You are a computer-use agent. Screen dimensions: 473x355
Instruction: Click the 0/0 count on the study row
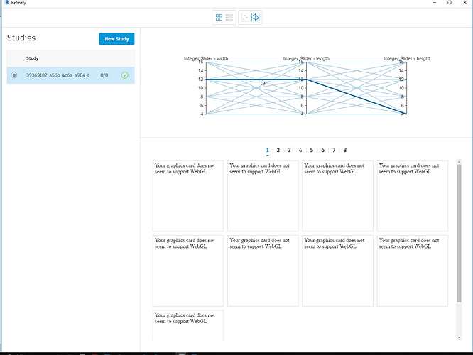click(x=104, y=75)
